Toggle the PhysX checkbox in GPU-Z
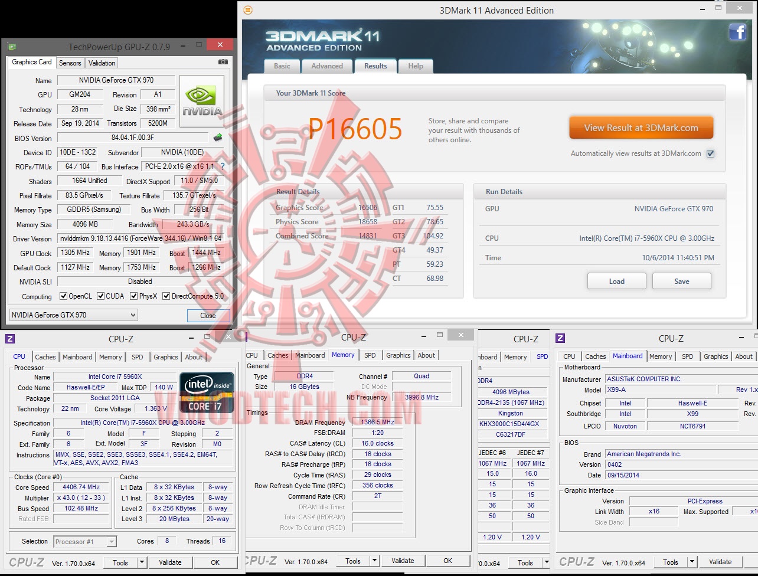The height and width of the screenshot is (576, 758). (134, 296)
